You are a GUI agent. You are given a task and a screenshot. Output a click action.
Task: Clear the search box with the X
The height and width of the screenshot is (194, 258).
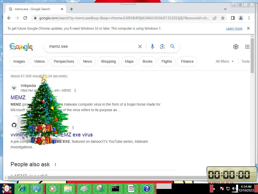click(x=140, y=46)
